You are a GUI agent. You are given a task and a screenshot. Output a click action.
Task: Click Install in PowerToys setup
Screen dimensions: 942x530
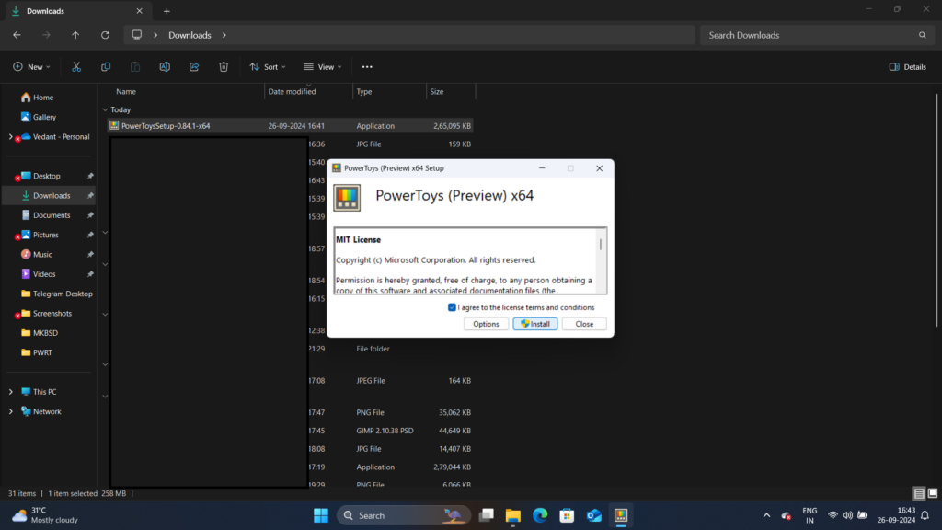(534, 324)
